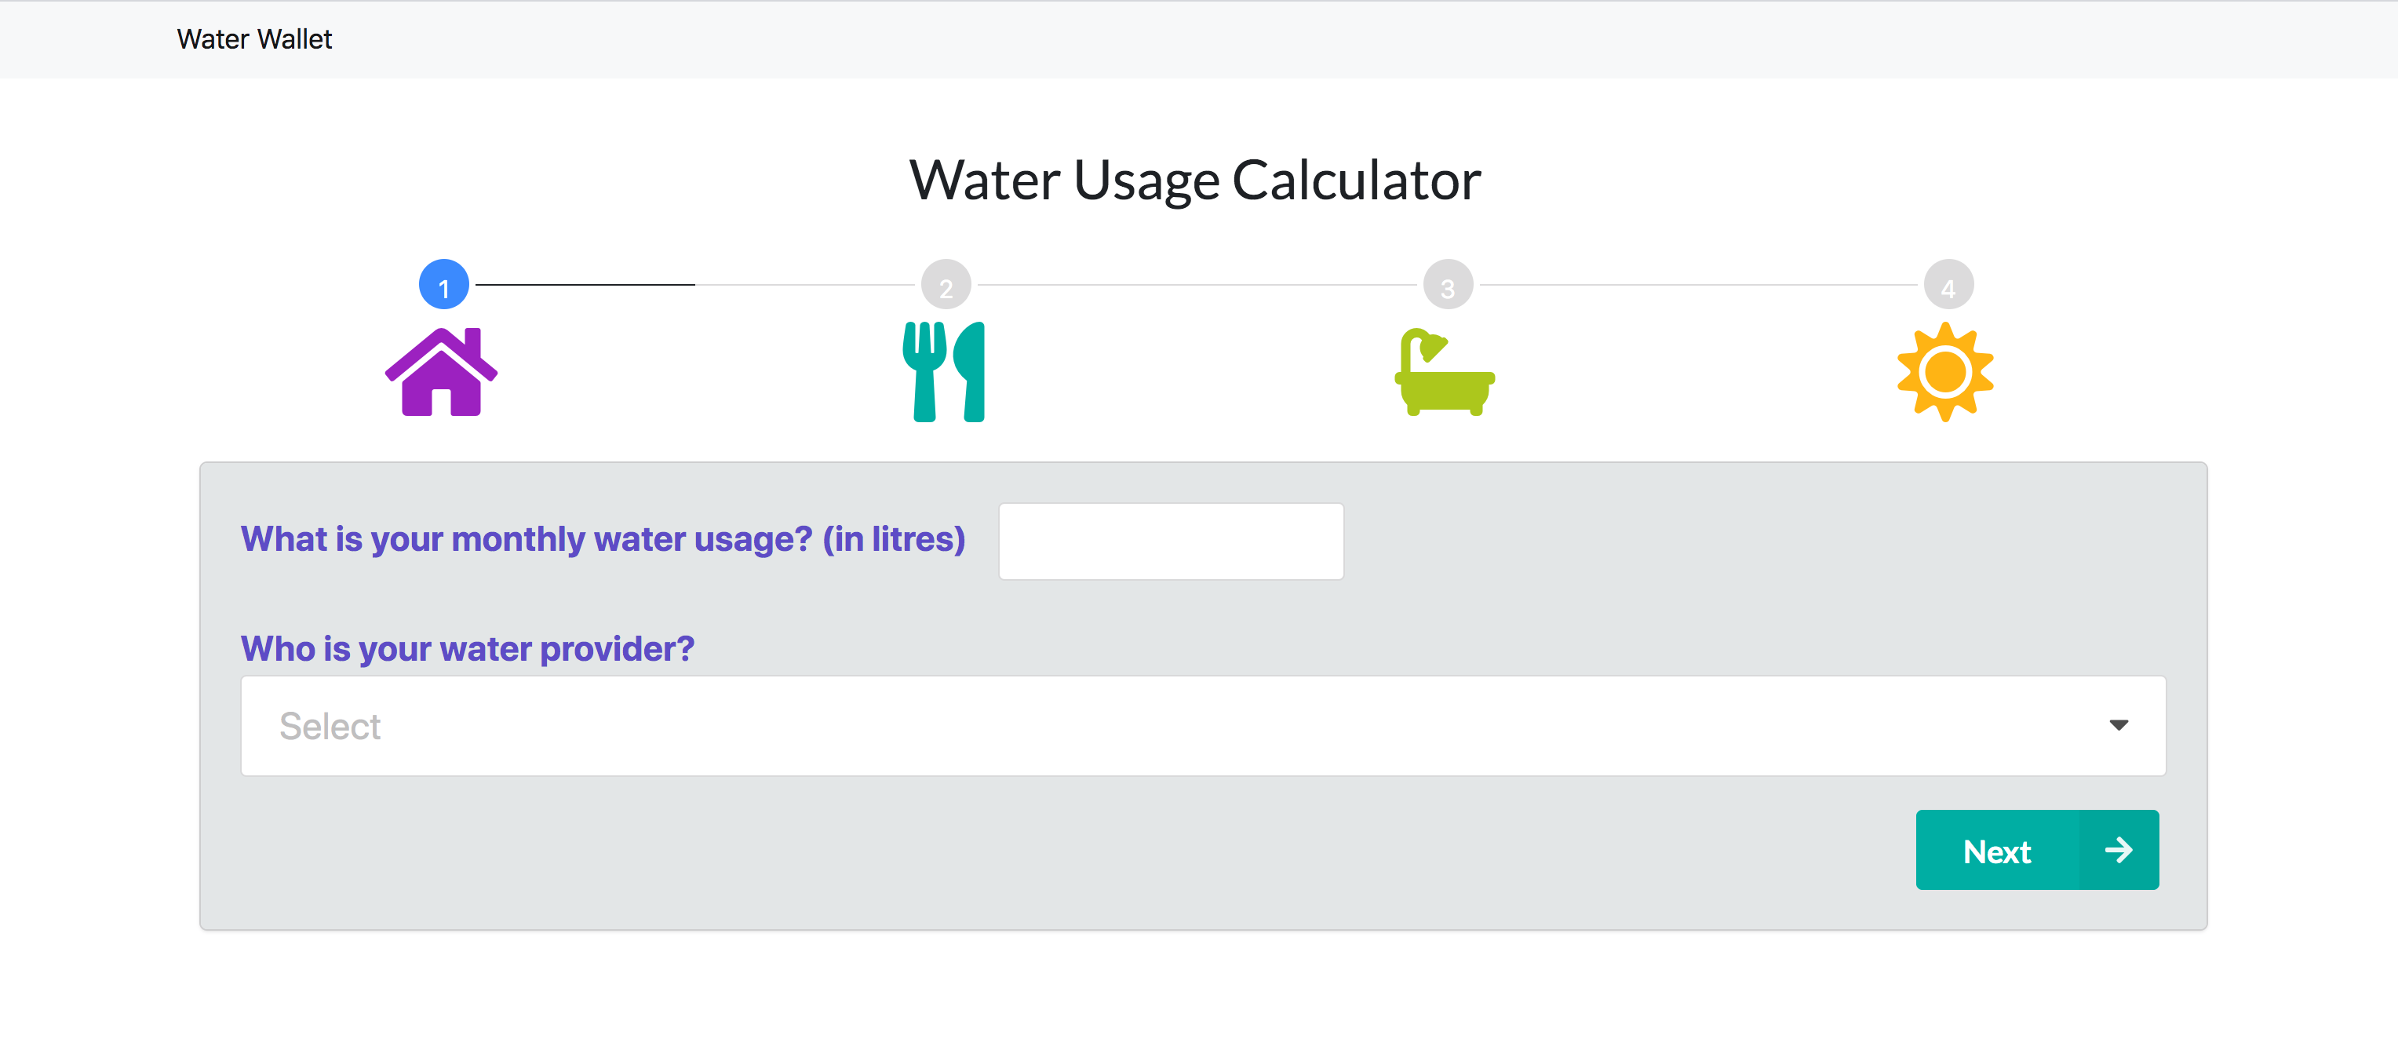Screen dimensions: 2398x1061
Task: Click the monthly water usage question label
Action: click(603, 540)
